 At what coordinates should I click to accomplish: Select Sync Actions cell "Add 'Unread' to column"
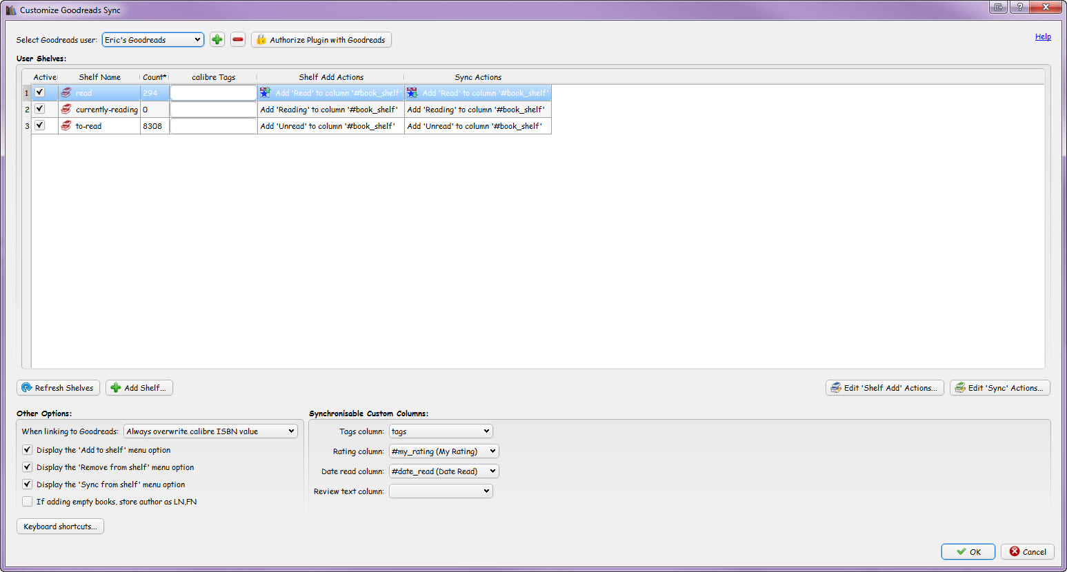478,126
